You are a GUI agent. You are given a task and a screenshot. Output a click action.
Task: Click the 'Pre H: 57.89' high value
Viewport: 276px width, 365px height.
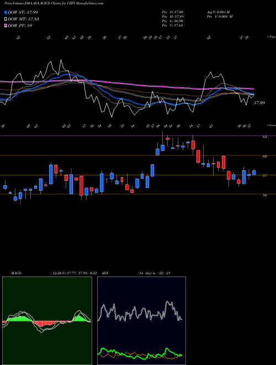[x=173, y=17]
